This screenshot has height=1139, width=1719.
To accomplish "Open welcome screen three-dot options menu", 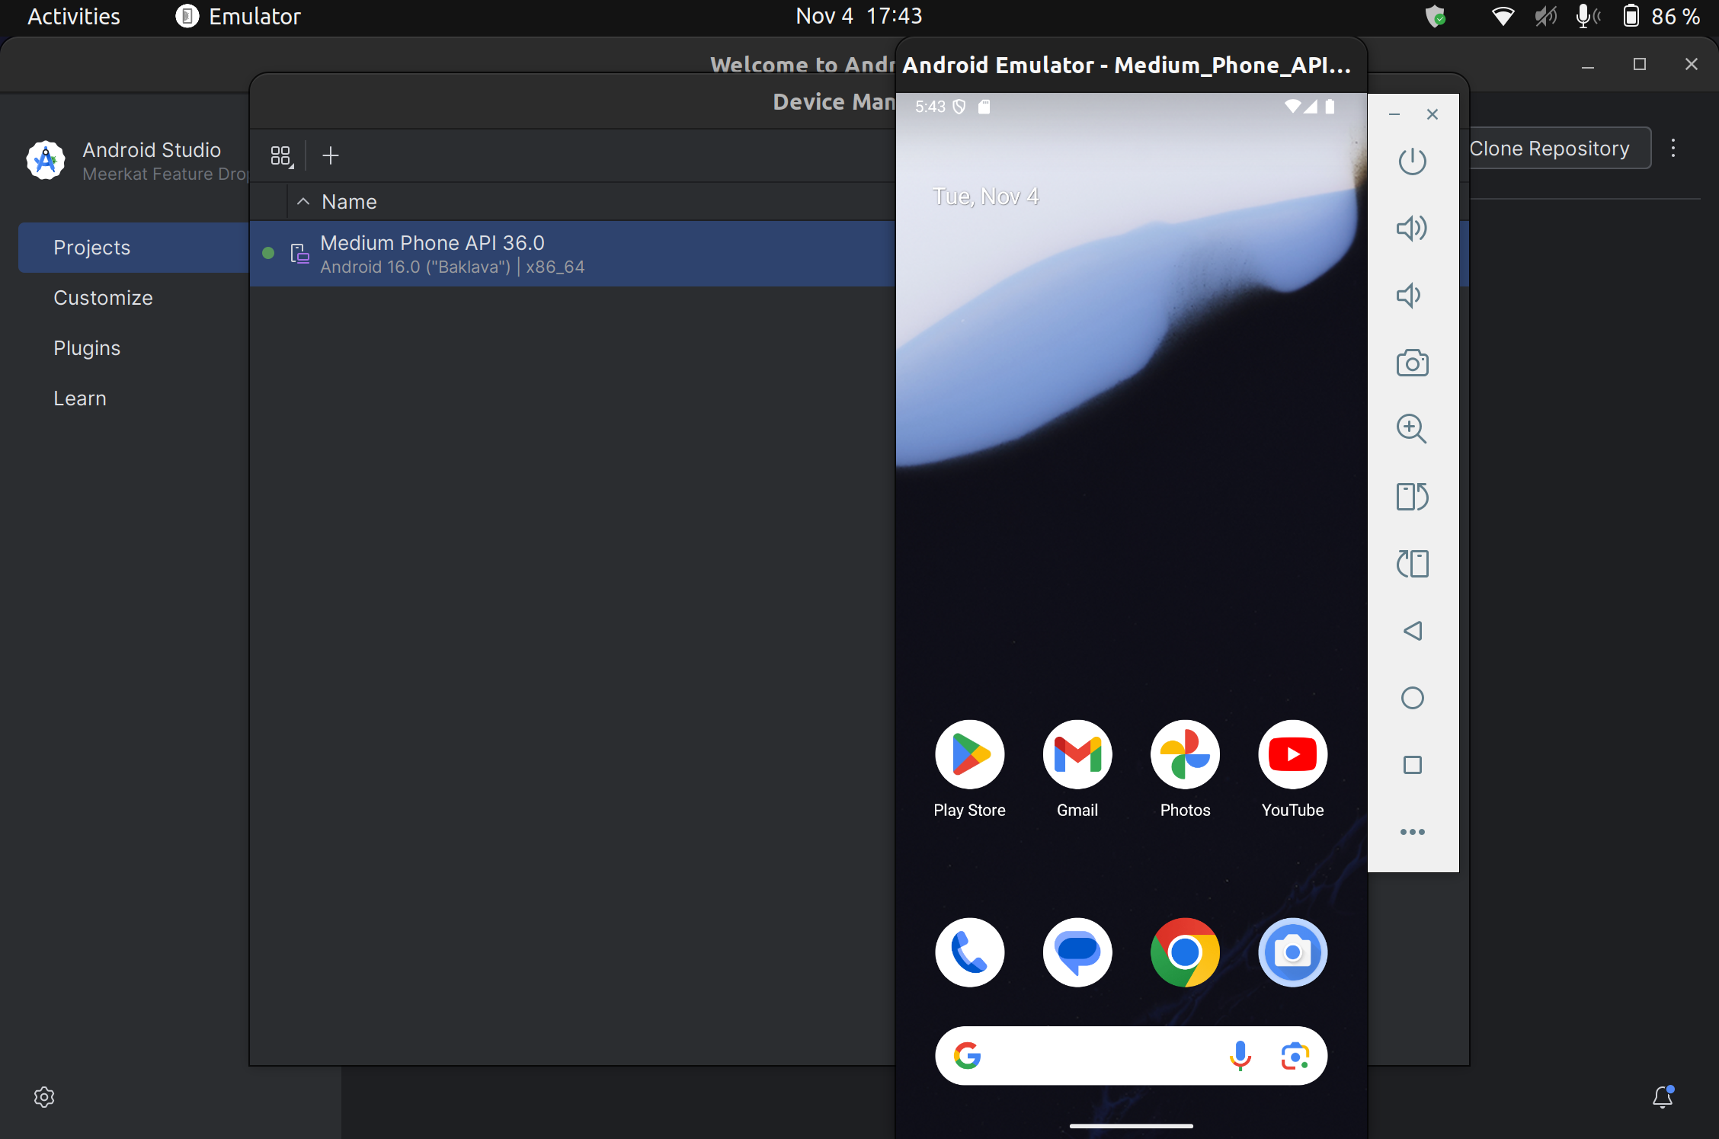I will (x=1673, y=149).
